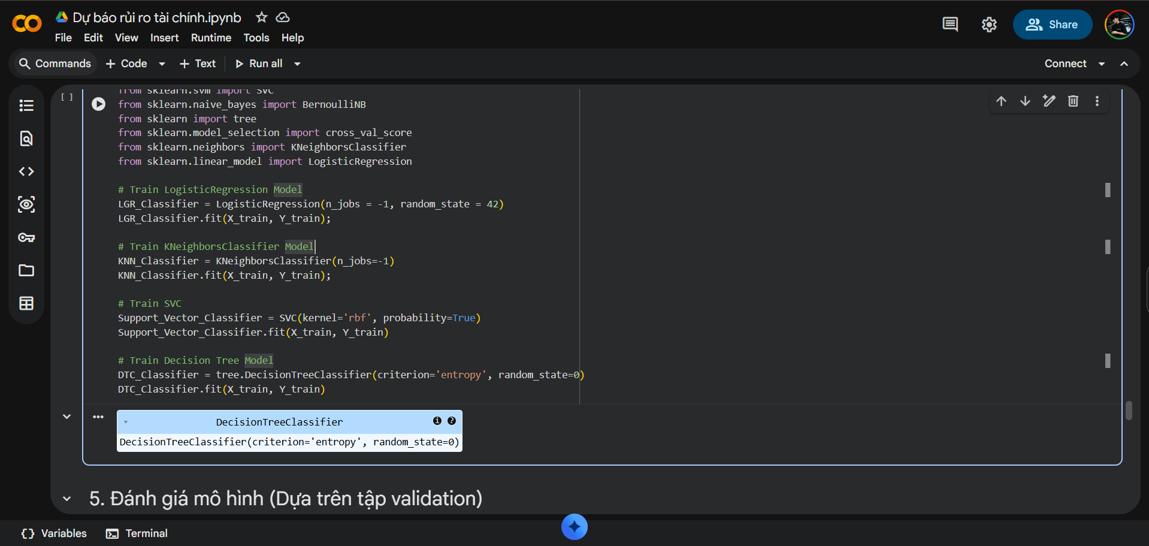This screenshot has width=1149, height=546.
Task: Collapse the cell output chevron
Action: click(67, 417)
